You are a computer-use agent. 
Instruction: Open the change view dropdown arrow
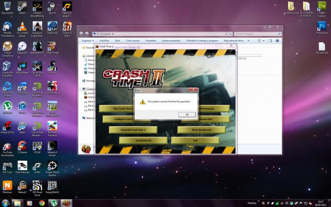pos(263,41)
